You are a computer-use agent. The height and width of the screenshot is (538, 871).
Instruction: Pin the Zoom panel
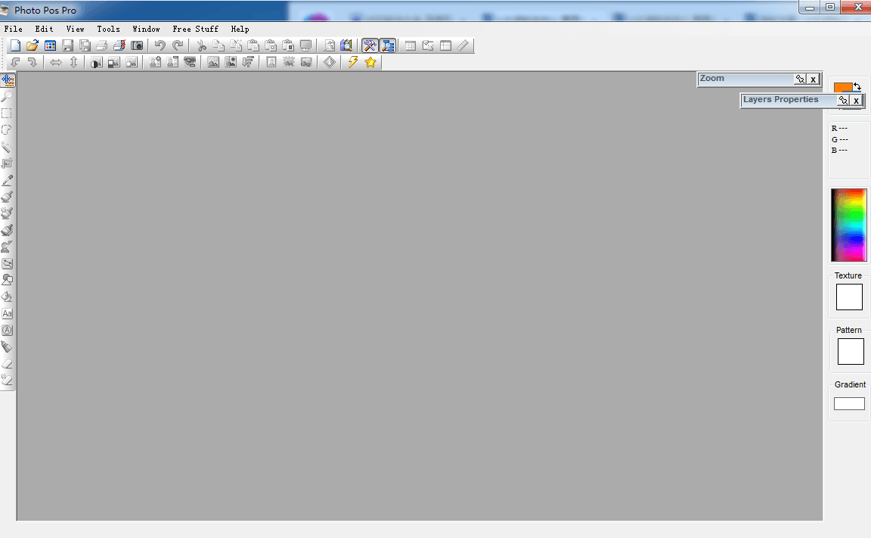(x=800, y=79)
